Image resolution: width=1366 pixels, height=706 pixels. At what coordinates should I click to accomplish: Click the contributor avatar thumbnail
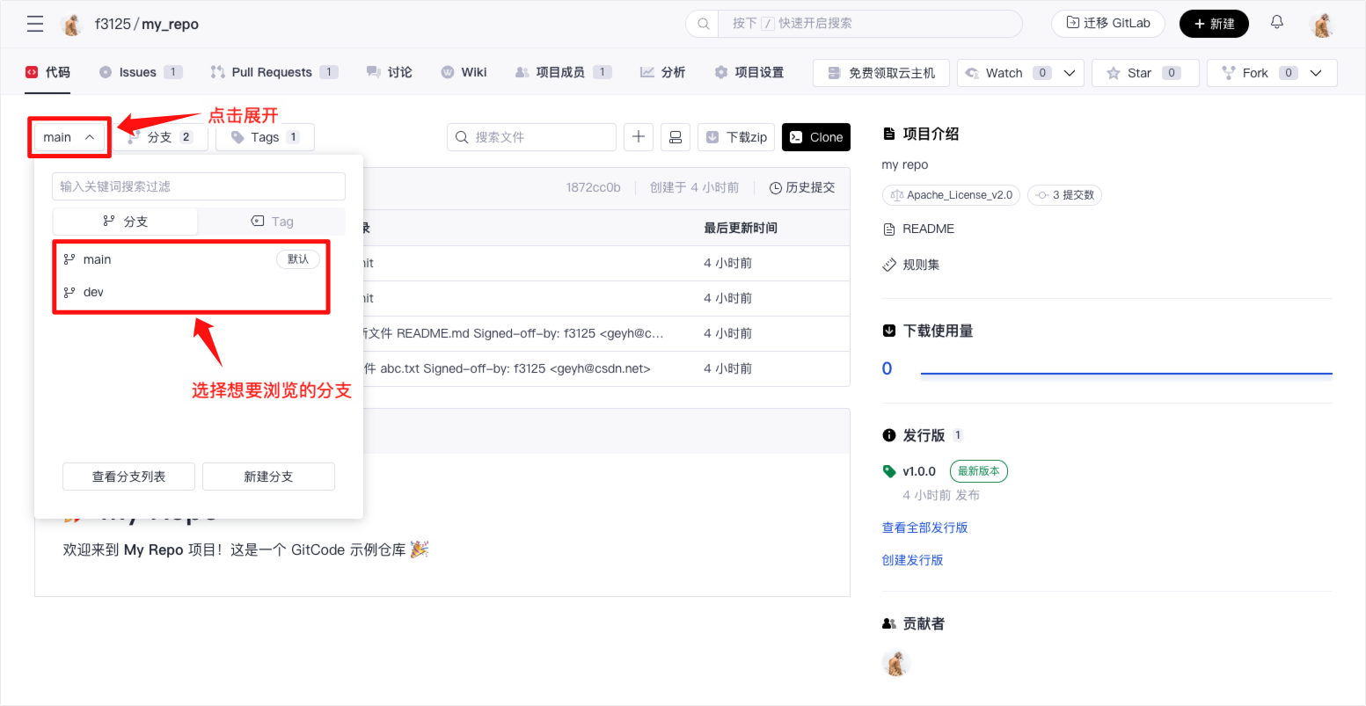(x=895, y=663)
